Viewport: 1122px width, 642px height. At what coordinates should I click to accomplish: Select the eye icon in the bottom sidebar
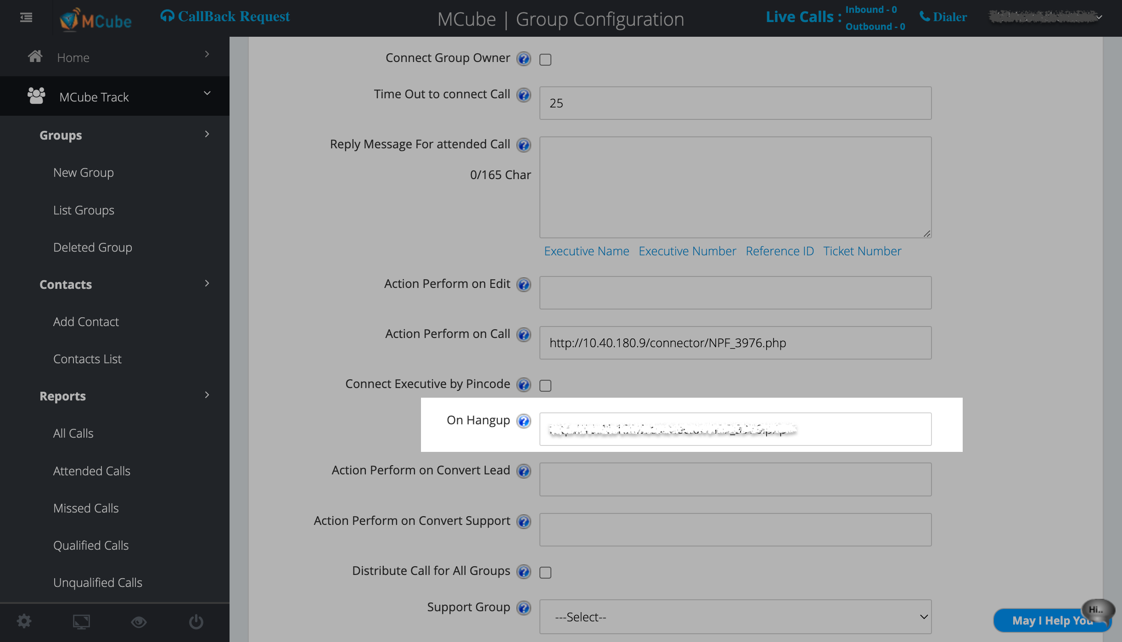pos(139,621)
